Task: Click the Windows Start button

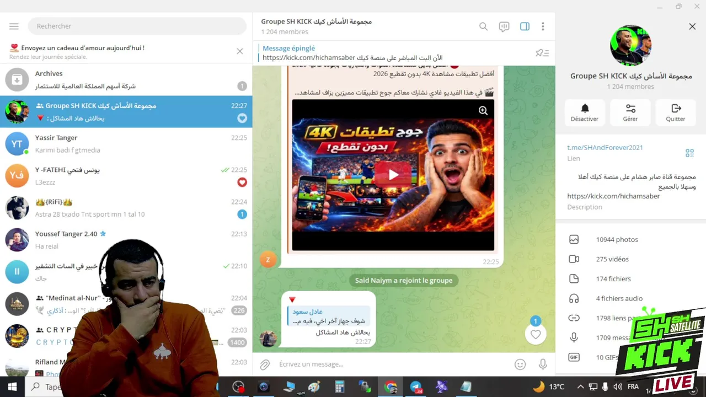Action: [12, 387]
